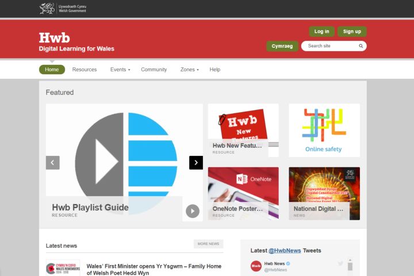Click the Hwb News avatar in tweets
The width and height of the screenshot is (414, 276).
click(x=256, y=266)
